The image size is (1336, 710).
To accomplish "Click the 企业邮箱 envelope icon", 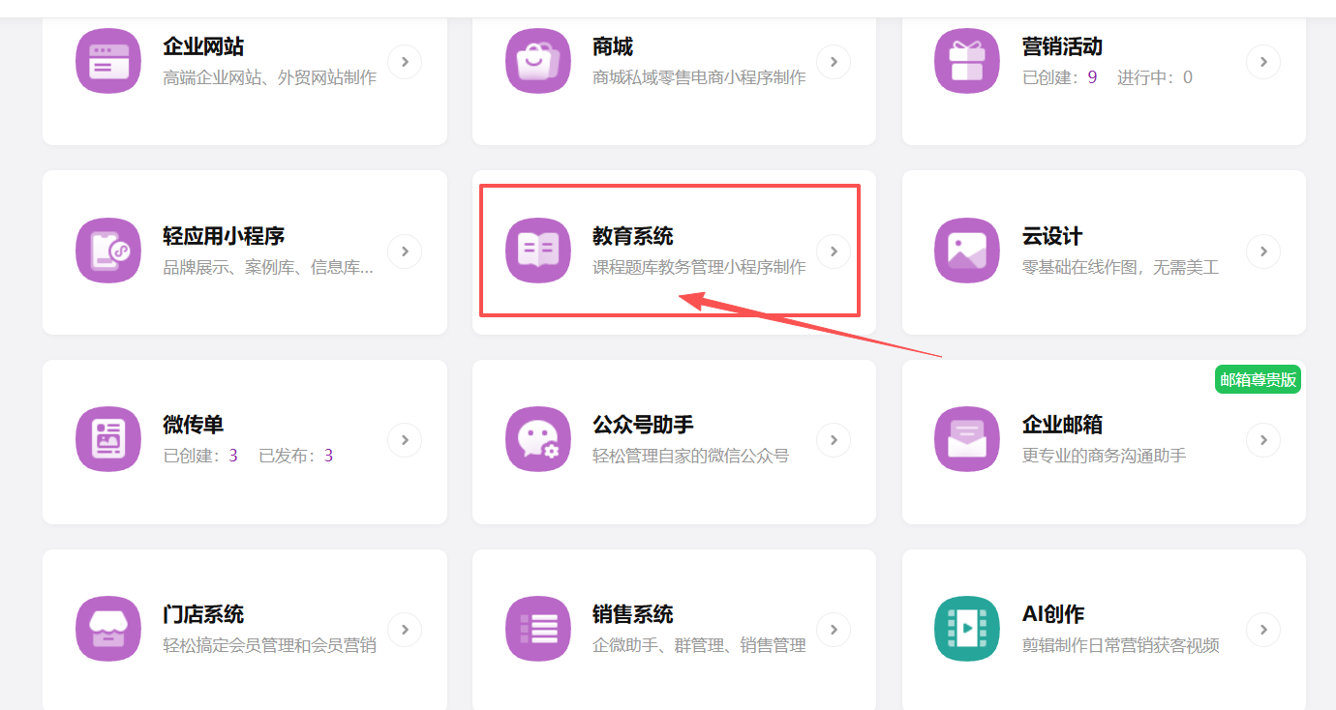I will [967, 439].
